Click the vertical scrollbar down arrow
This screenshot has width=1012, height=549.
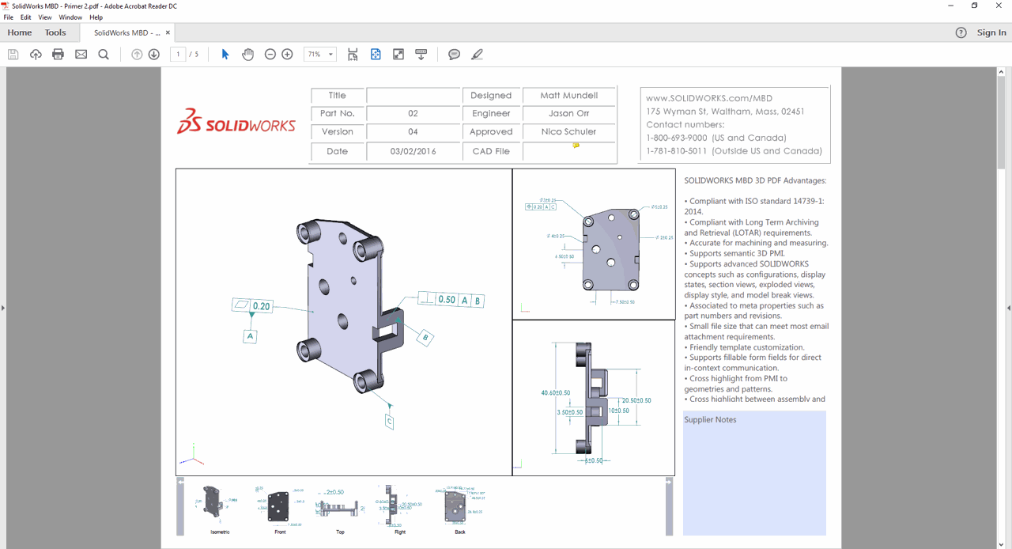(x=1000, y=543)
